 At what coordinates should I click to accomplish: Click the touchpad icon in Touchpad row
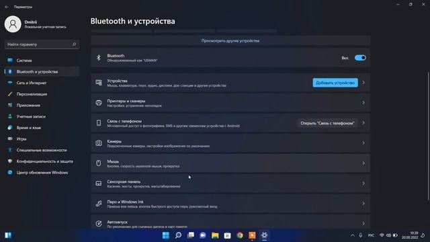[x=99, y=184]
